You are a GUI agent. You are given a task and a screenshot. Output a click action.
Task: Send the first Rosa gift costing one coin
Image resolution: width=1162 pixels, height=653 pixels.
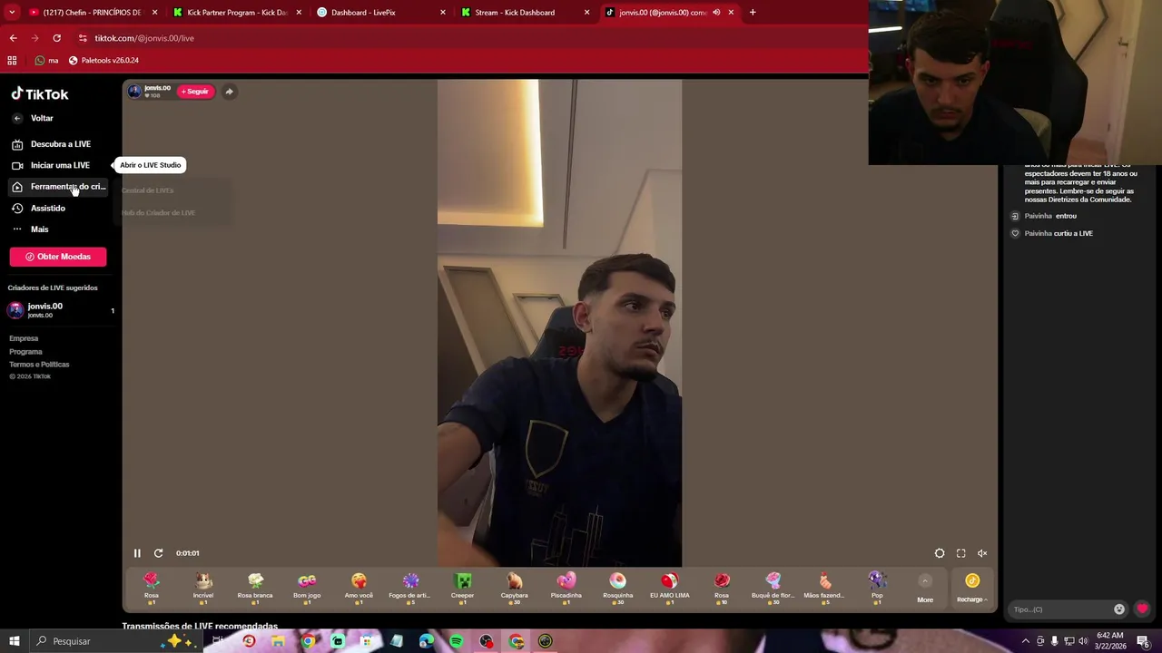coord(152,589)
